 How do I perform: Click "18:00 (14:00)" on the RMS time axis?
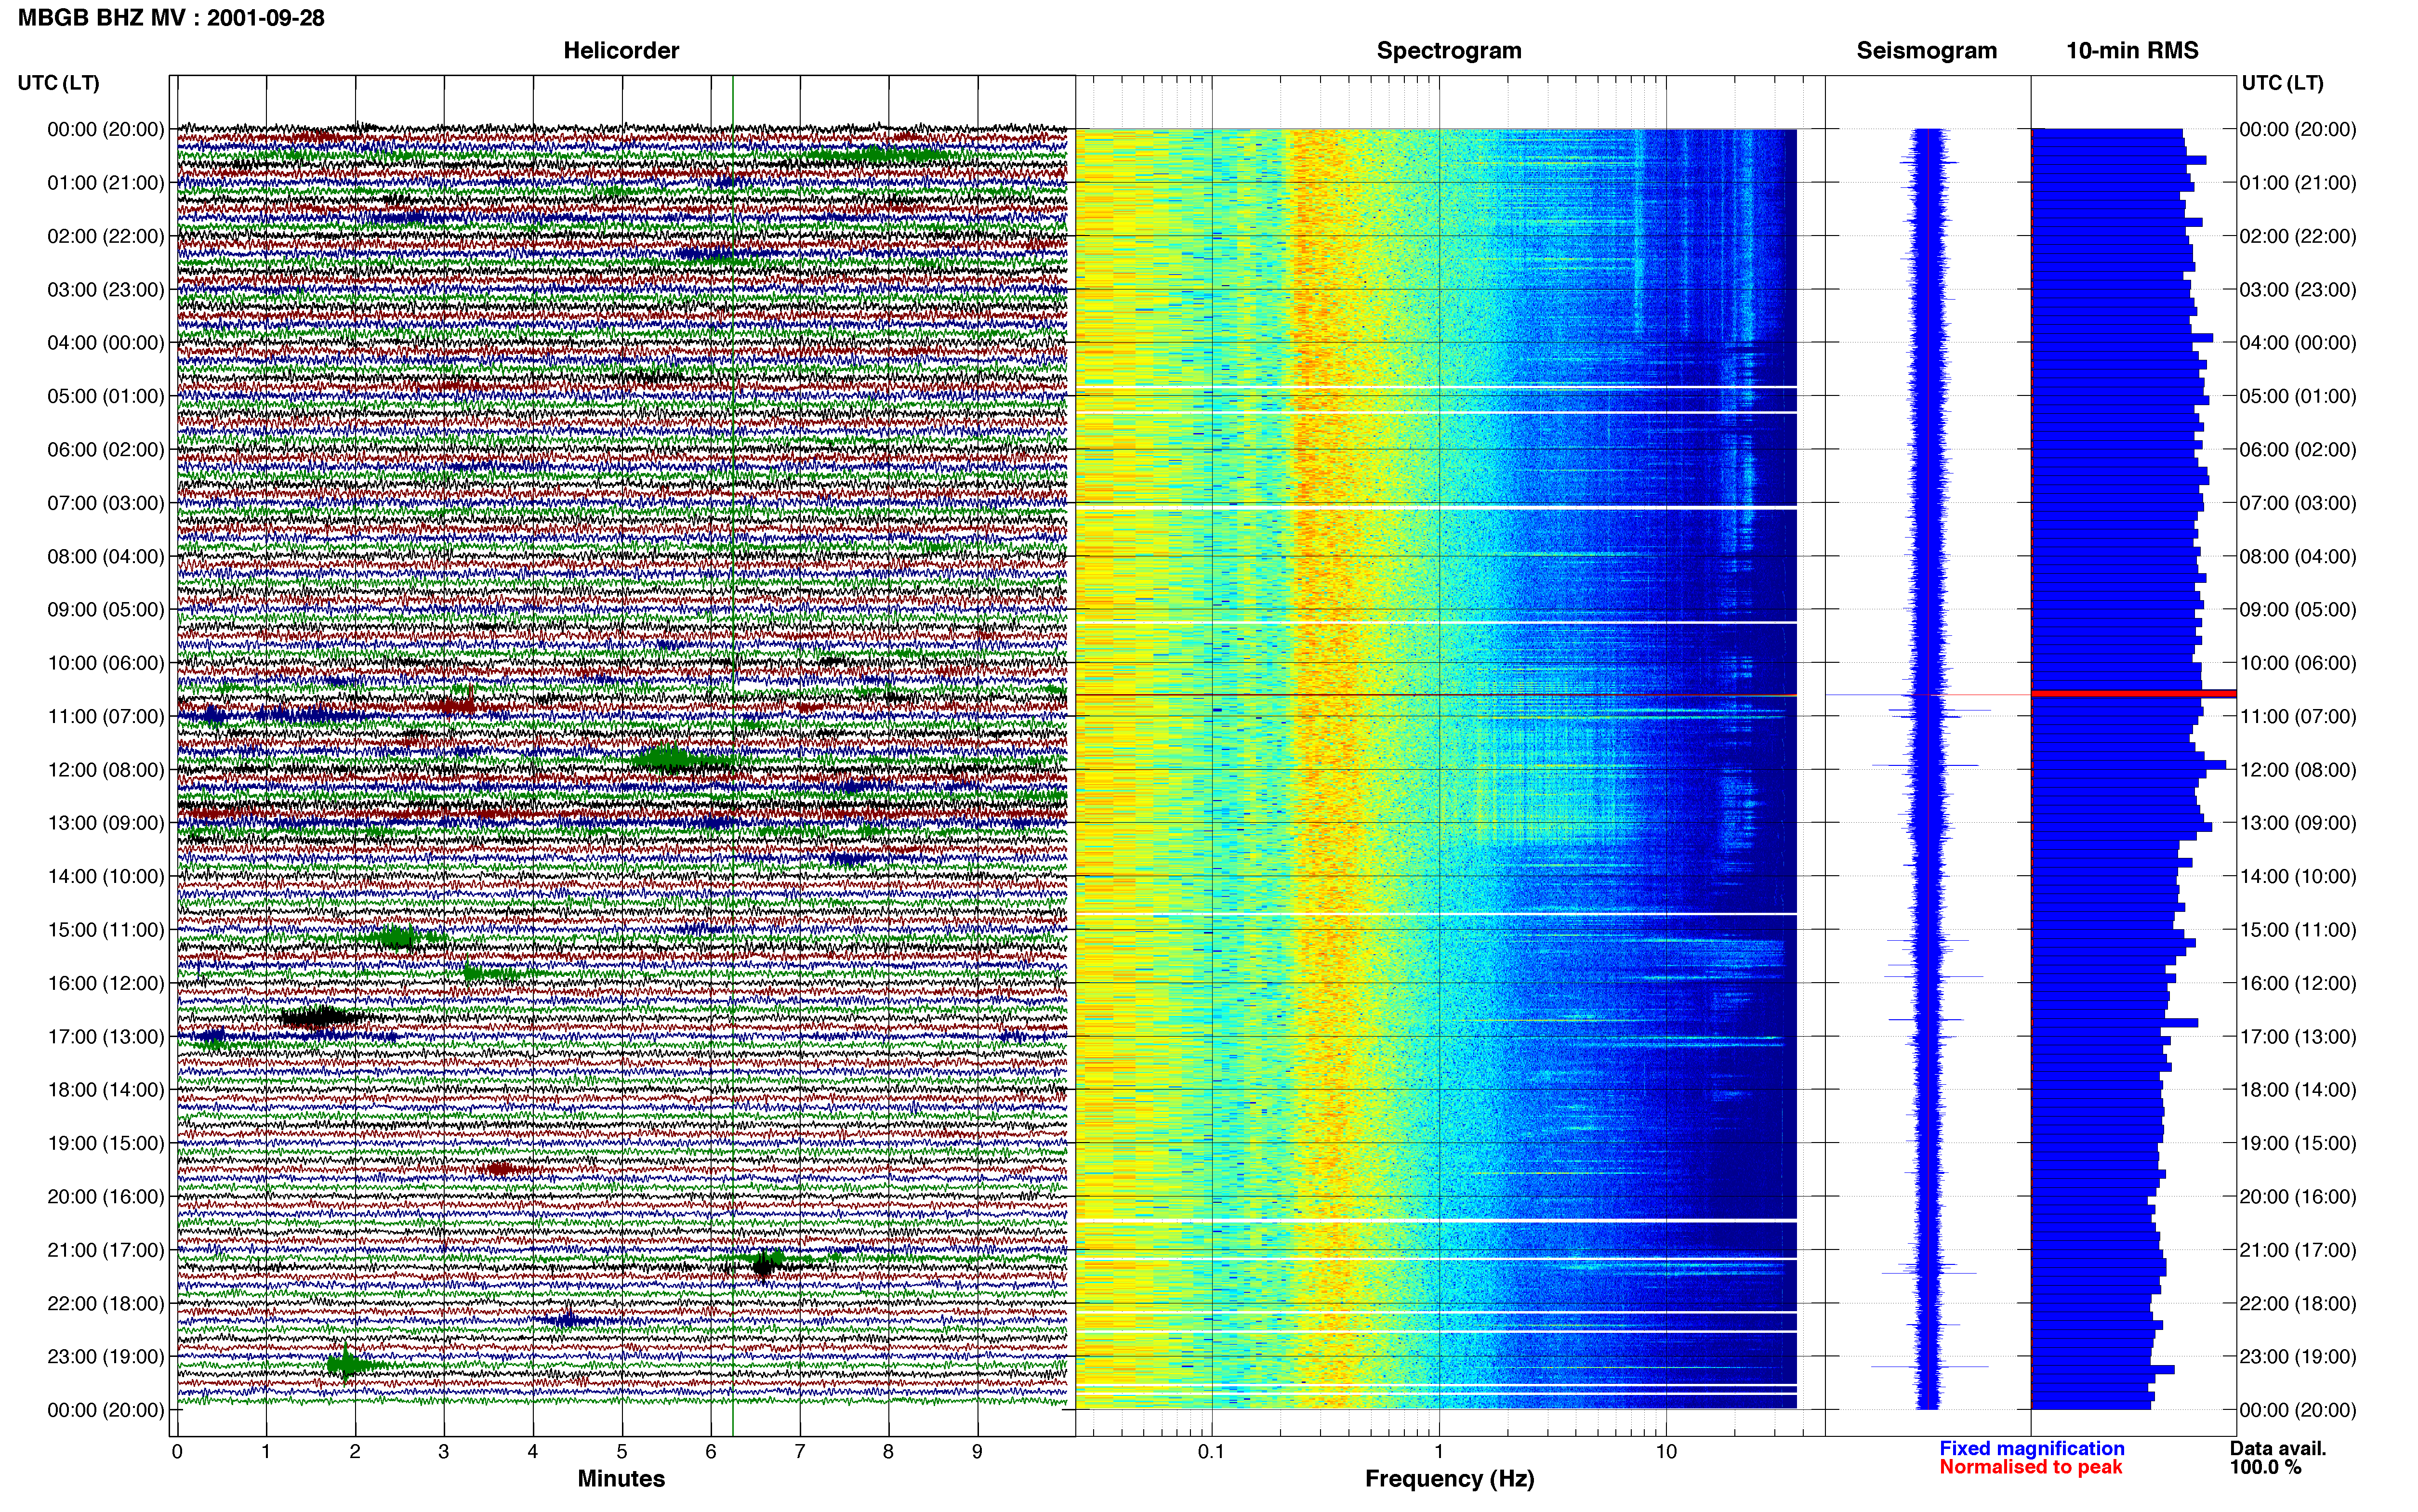tap(2298, 1090)
